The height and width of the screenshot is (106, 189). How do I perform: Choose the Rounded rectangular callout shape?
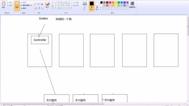click(64, 8)
